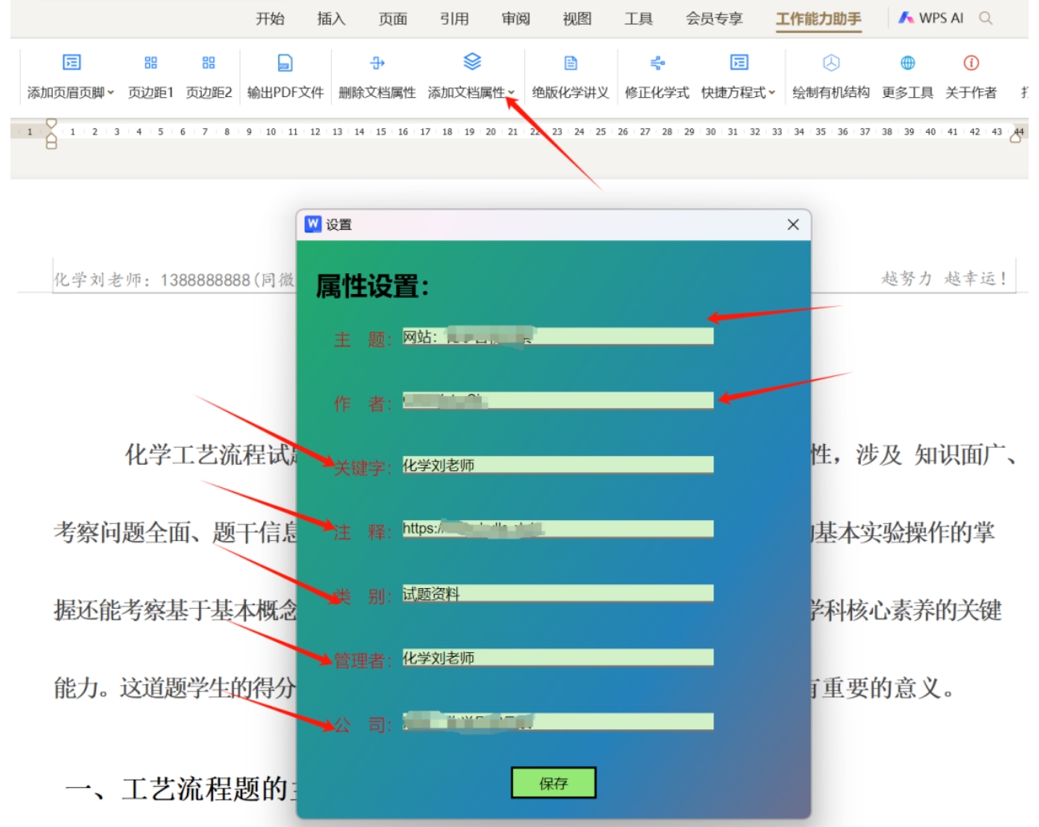The image size is (1039, 827).
Task: Open WPS AI assistant
Action: coord(932,18)
